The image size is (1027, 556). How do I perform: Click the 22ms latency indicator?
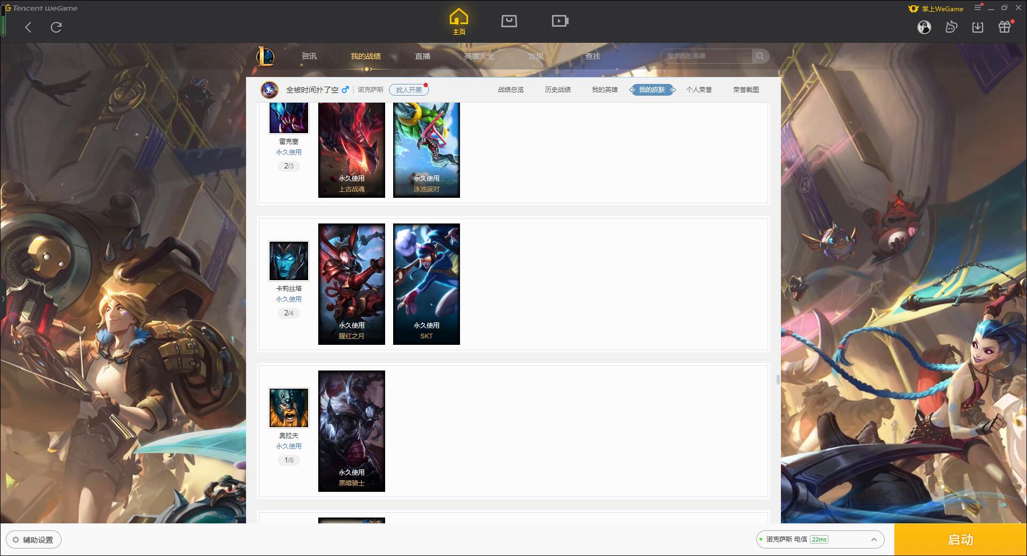tap(819, 539)
